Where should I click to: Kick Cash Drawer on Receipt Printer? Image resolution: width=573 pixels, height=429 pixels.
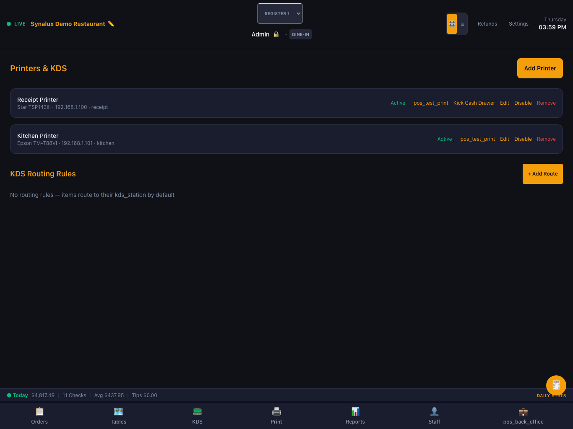[474, 103]
